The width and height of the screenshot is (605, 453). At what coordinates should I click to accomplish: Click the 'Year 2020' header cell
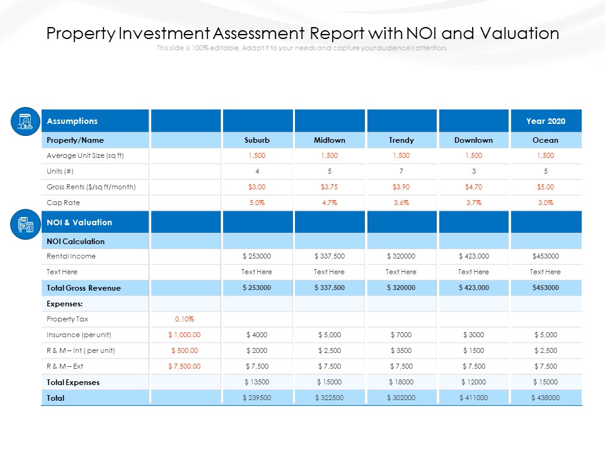pos(546,121)
